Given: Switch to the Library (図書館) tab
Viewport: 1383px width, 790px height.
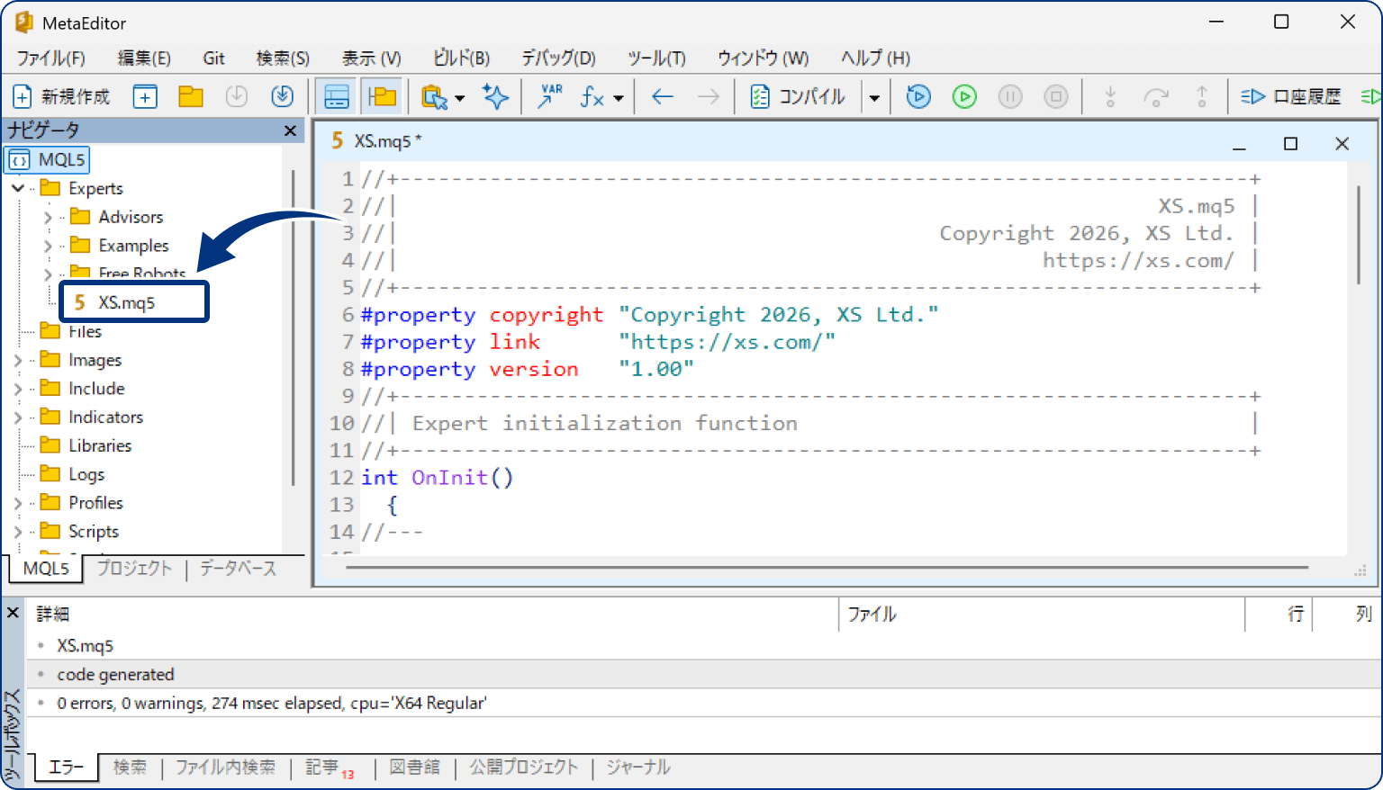Looking at the screenshot, I should pos(414,767).
